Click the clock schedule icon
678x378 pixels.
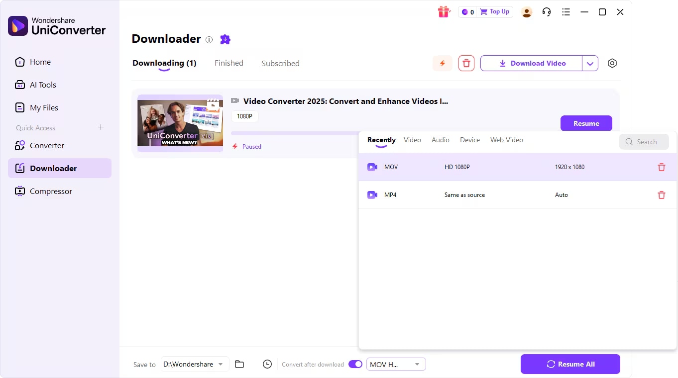267,364
